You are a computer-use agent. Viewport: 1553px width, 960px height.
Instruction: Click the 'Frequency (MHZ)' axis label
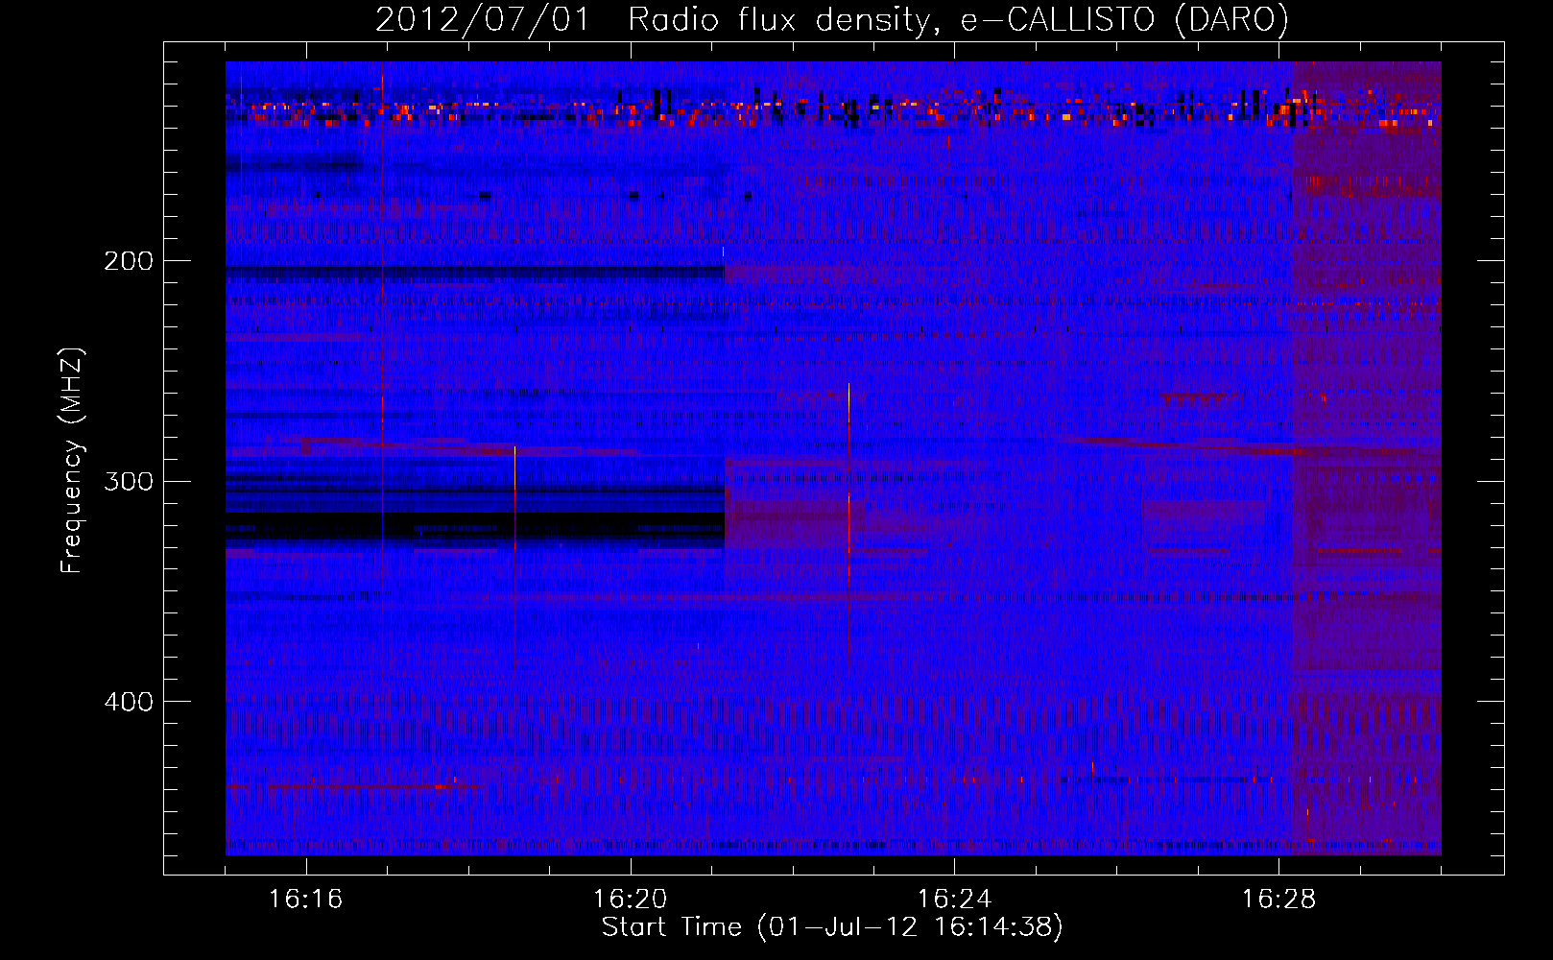click(72, 461)
